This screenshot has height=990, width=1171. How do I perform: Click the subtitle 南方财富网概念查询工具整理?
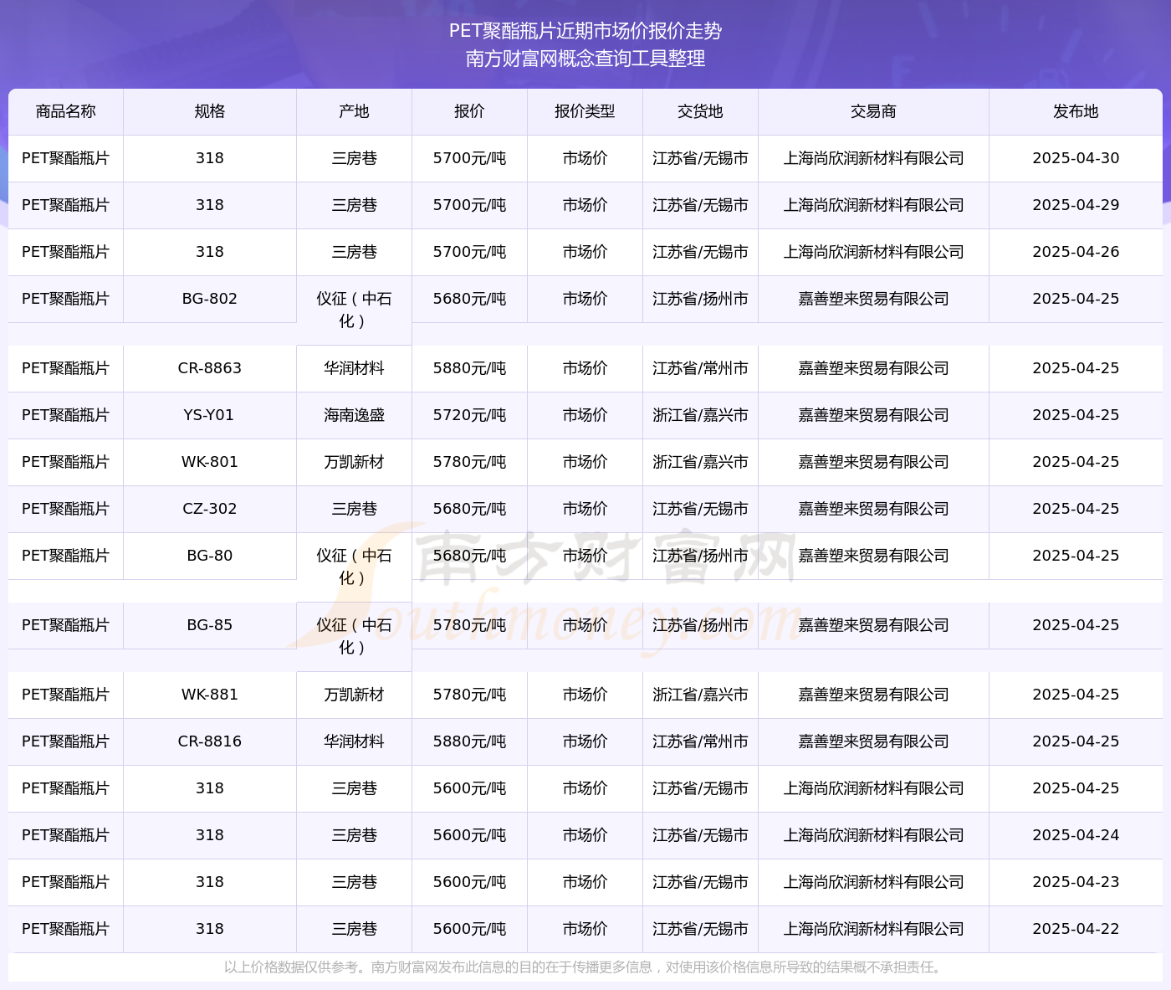click(585, 59)
